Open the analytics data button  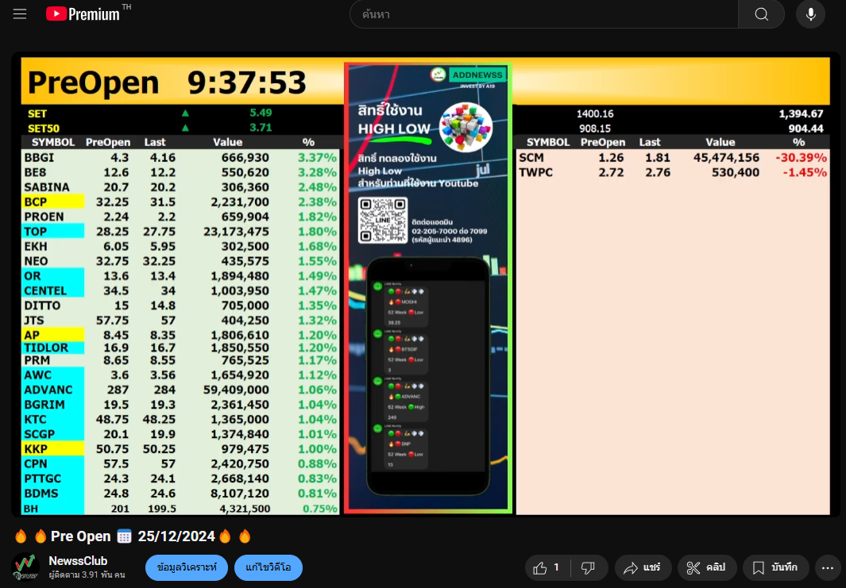[187, 567]
